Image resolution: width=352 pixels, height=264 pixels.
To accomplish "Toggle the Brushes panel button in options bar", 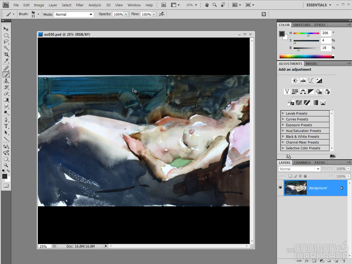I will tap(264, 14).
